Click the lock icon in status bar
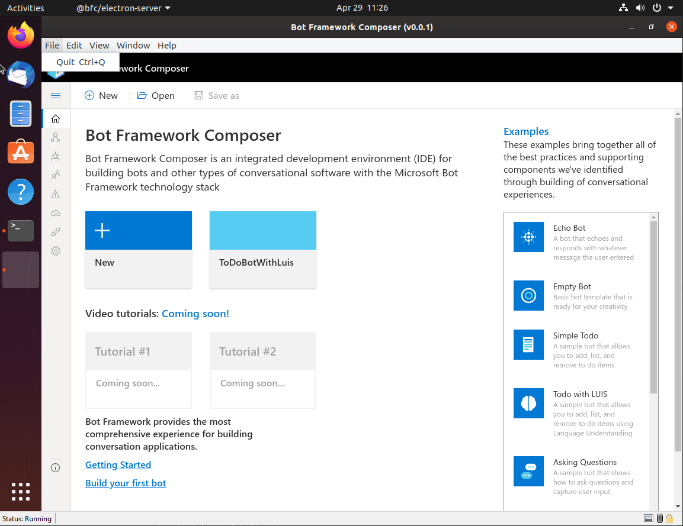 click(669, 518)
